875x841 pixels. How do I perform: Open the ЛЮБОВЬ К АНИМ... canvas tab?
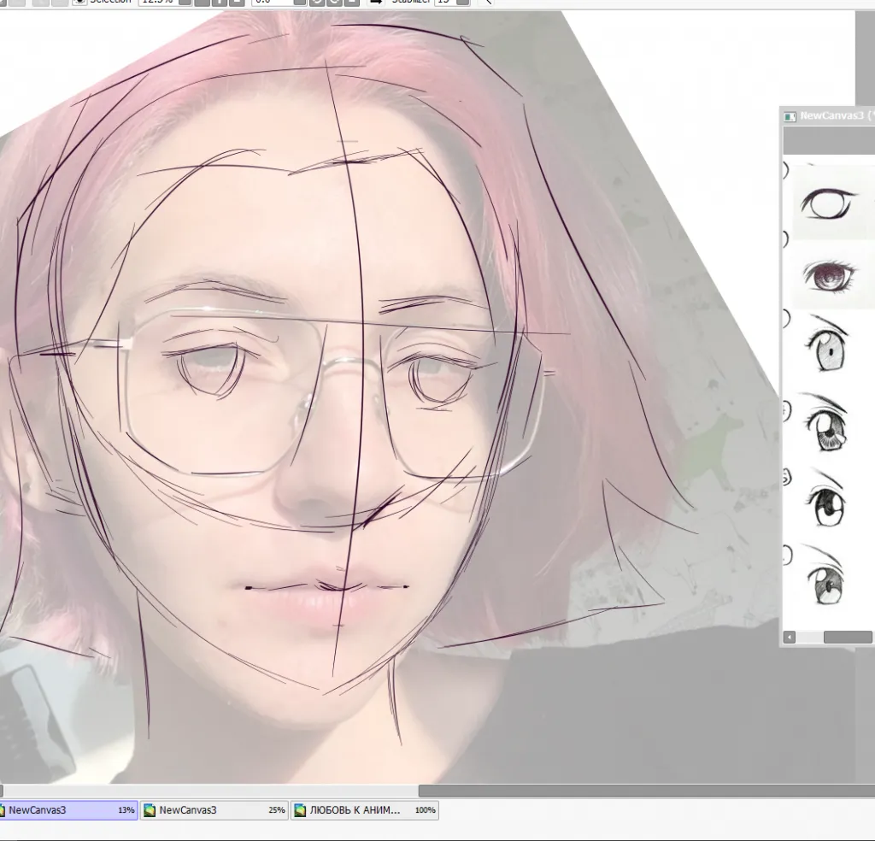pyautogui.click(x=364, y=809)
